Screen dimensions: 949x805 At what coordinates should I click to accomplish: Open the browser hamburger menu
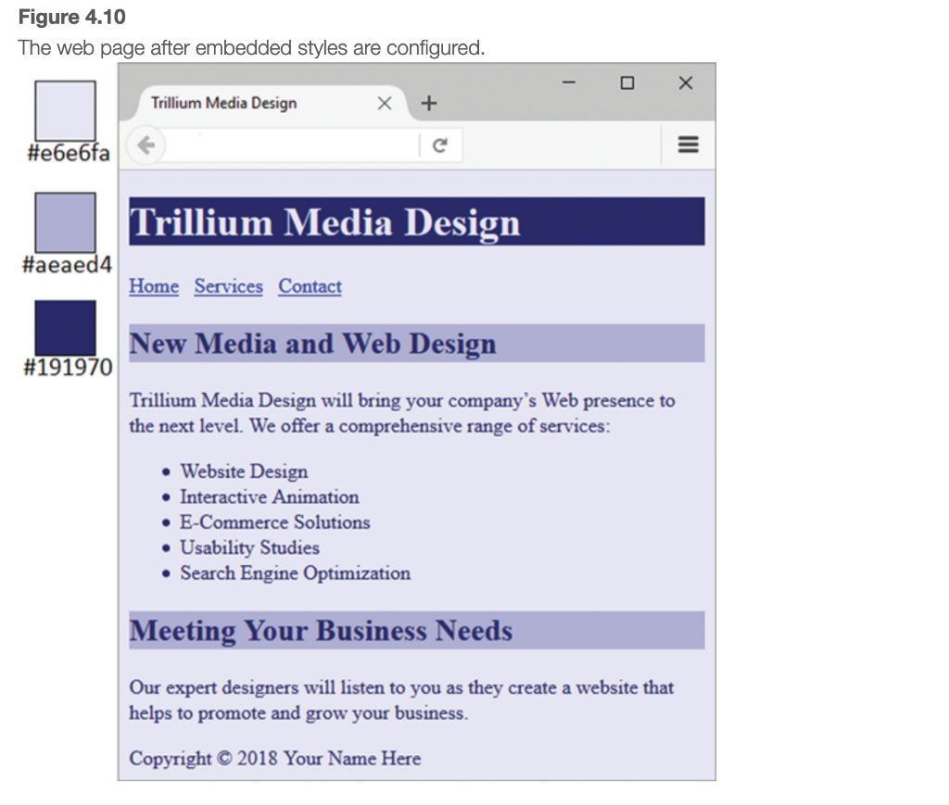pyautogui.click(x=687, y=145)
